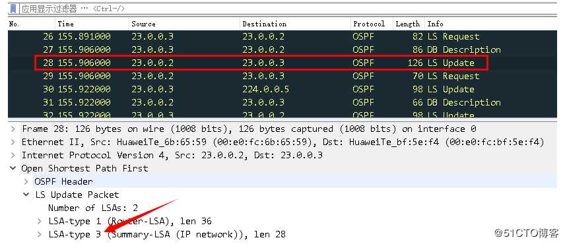Screen dimensions: 565x244
Task: Sort packets by the Time column header
Action: coord(92,24)
